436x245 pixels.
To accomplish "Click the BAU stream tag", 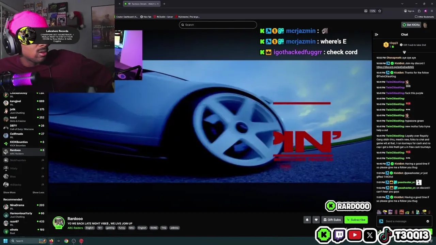I will tap(131, 228).
